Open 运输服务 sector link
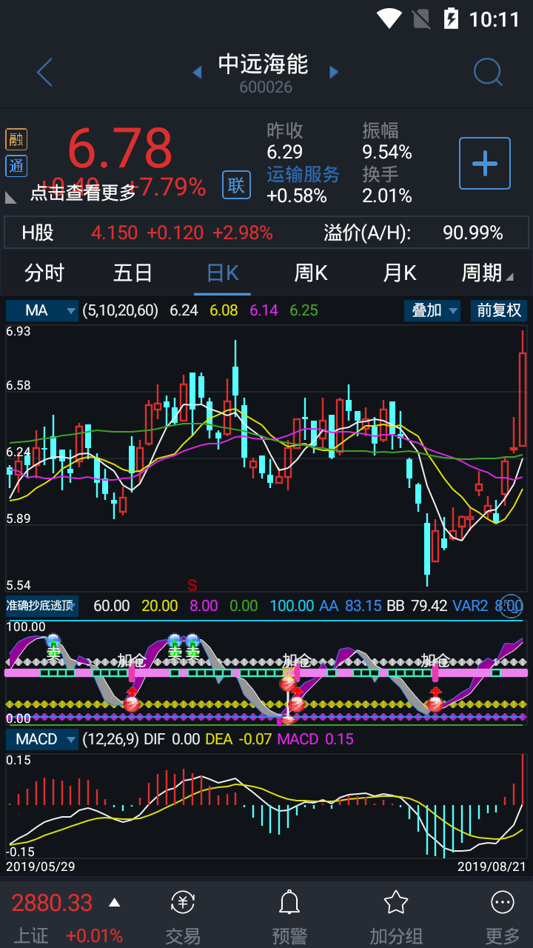Image resolution: width=533 pixels, height=948 pixels. click(x=303, y=174)
